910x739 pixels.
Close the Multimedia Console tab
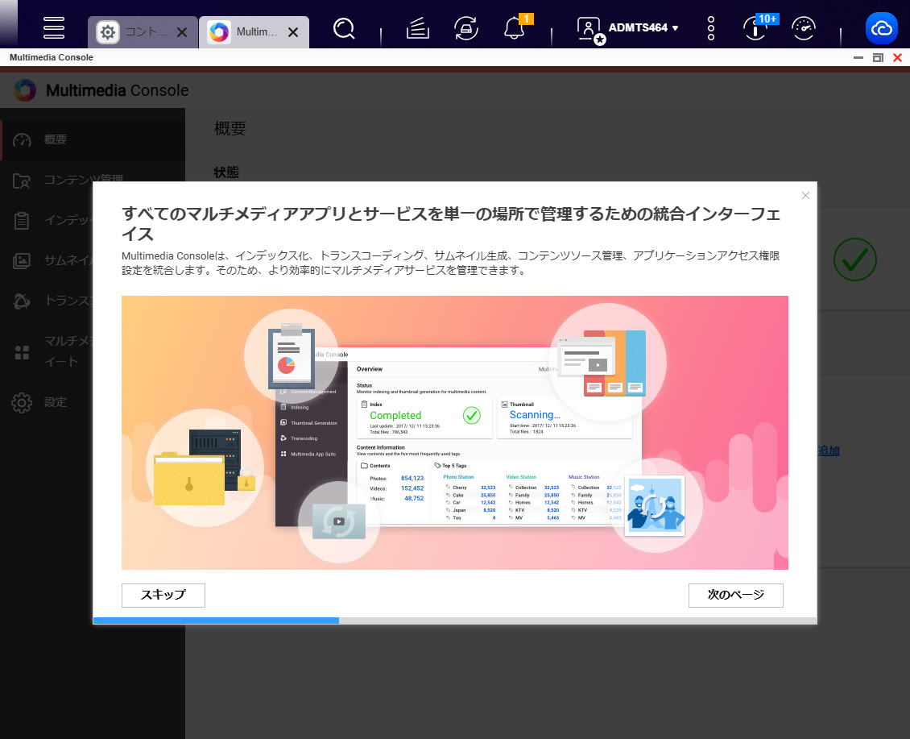click(293, 32)
